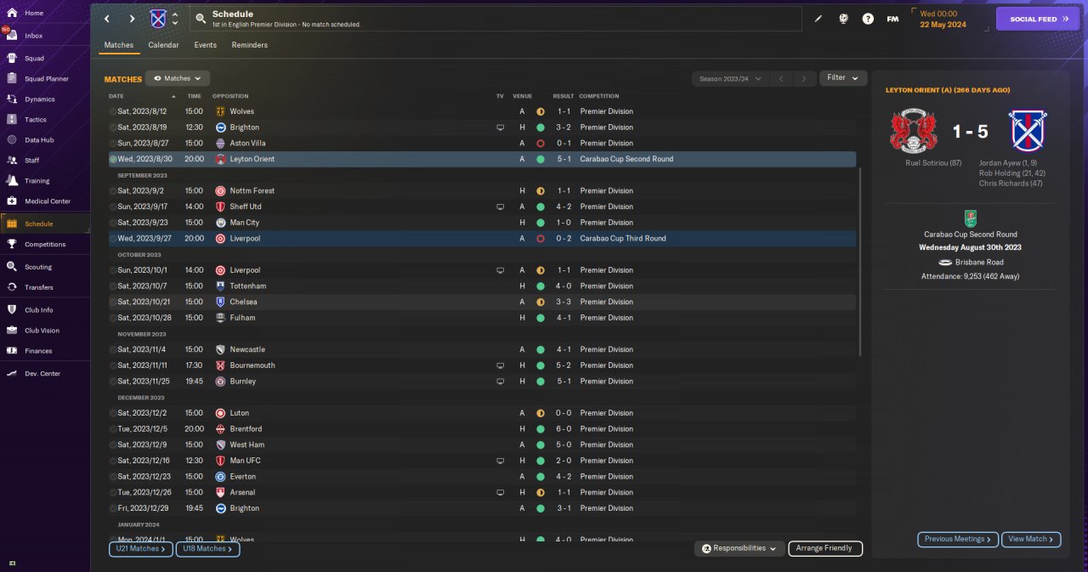Navigate forward with the right arrow
The height and width of the screenshot is (572, 1088).
pos(132,19)
